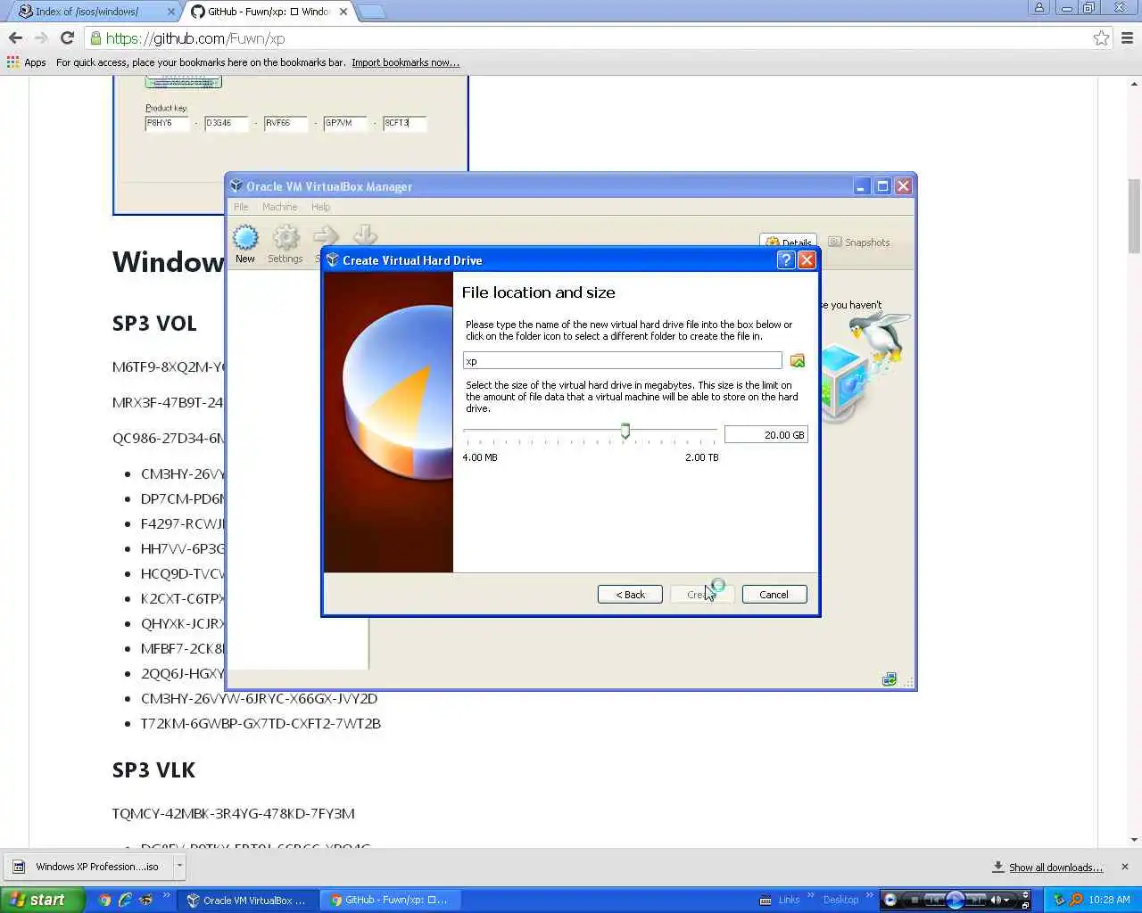The image size is (1142, 913).
Task: Click the 20.00 GB size field
Action: 765,434
